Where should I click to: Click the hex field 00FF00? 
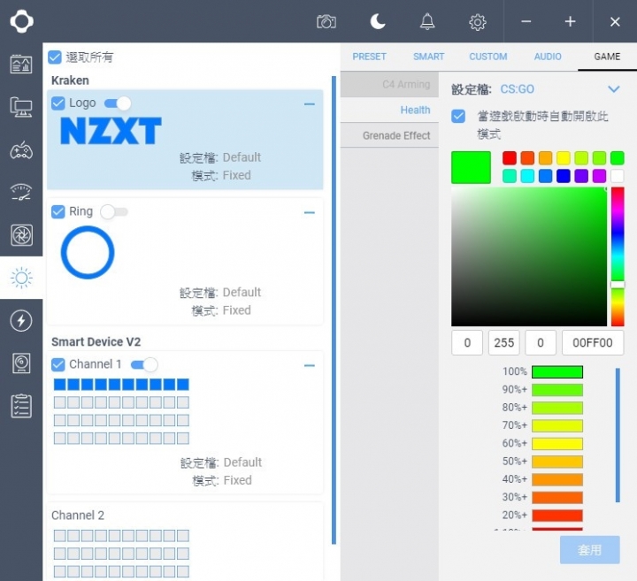tap(592, 342)
